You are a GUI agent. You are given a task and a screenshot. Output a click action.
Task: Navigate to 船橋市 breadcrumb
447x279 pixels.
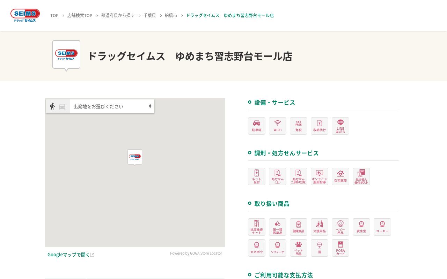[171, 15]
